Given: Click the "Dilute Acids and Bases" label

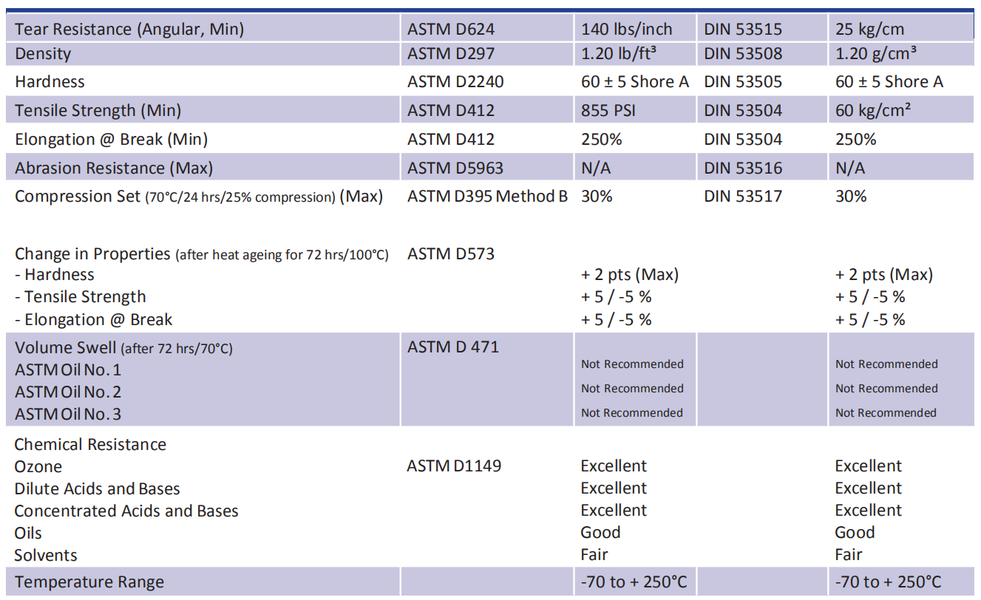Looking at the screenshot, I should click(x=97, y=488).
